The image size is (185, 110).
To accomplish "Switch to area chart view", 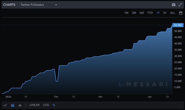I will (x=13, y=105).
